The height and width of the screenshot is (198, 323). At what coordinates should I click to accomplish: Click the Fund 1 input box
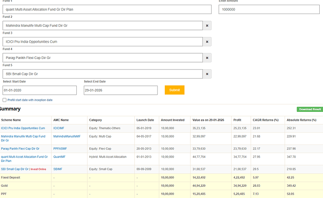coord(107,9)
